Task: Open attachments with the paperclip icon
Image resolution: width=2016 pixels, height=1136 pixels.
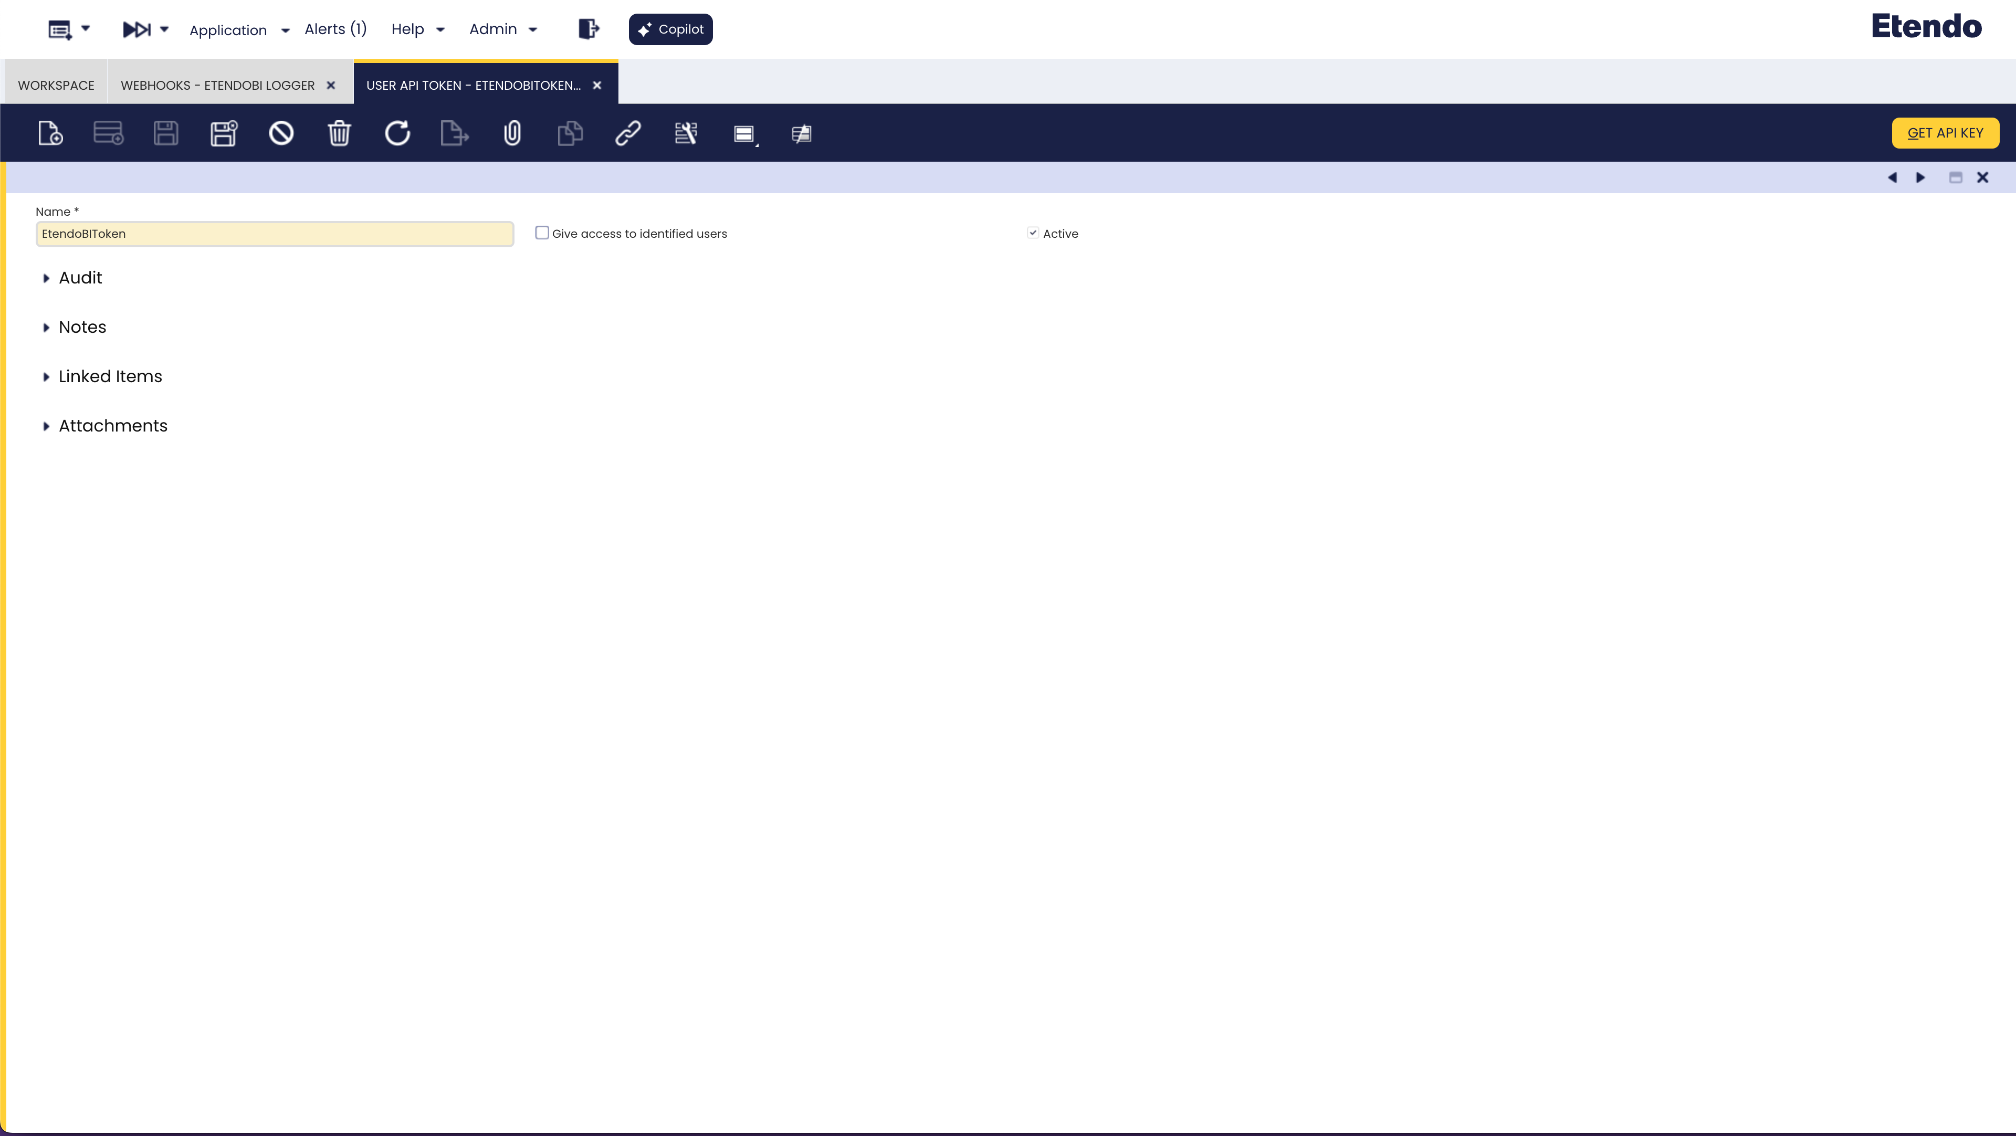Action: point(512,133)
